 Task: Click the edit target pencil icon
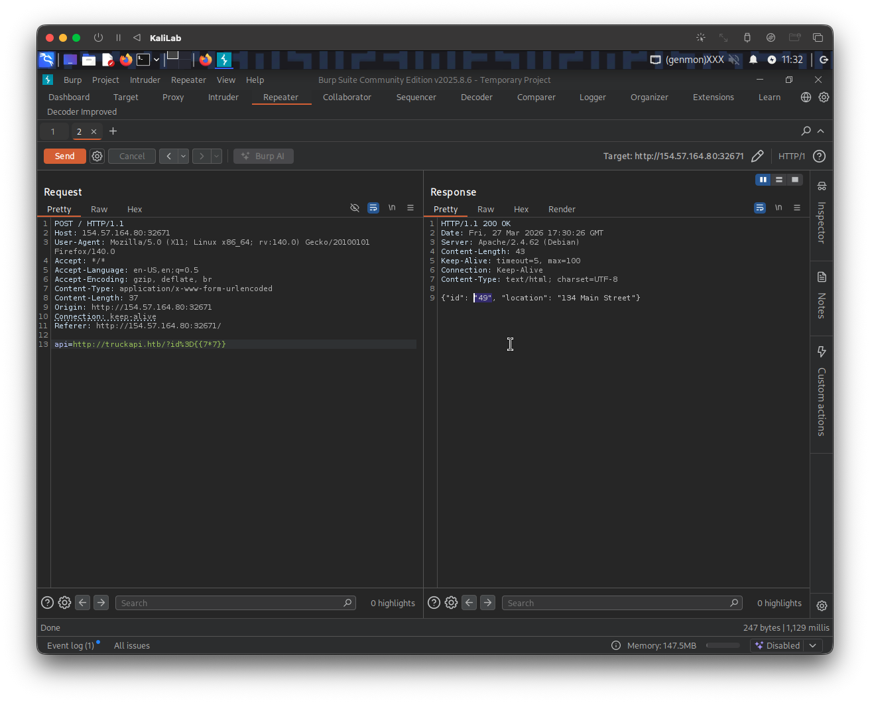click(x=757, y=157)
